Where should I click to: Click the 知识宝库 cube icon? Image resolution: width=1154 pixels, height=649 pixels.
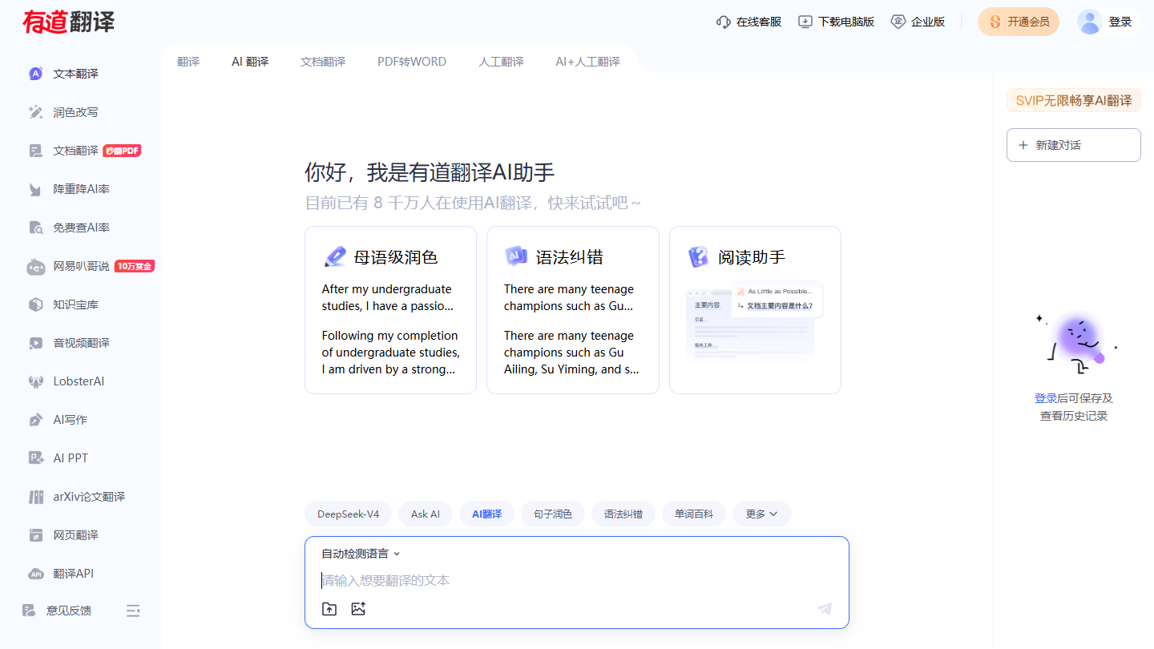[x=35, y=304]
